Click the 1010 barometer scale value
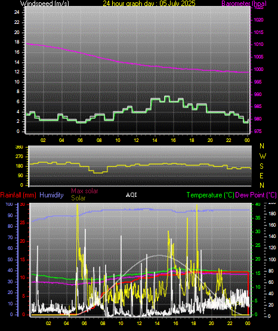This screenshot has width=278, height=331. 258,45
